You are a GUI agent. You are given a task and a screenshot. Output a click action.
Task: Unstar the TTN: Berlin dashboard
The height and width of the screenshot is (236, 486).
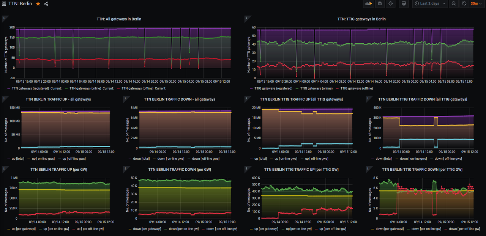(38, 4)
